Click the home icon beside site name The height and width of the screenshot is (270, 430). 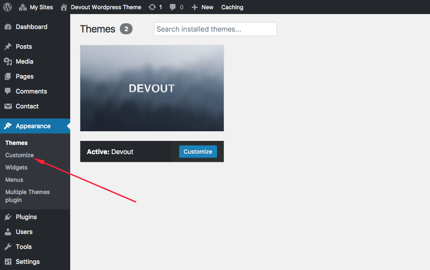coord(64,7)
